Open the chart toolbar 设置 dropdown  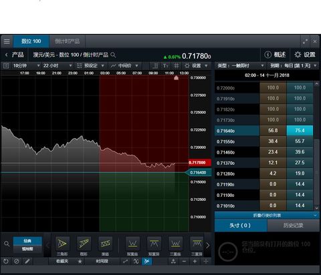click(196, 65)
